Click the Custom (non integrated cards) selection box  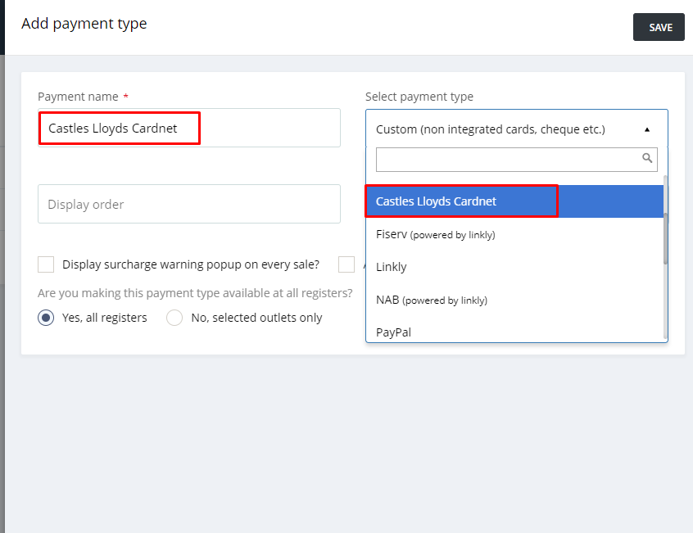coord(517,129)
